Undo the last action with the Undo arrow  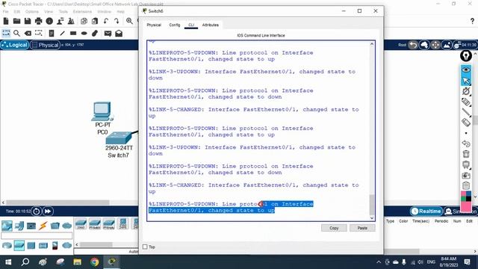tap(106, 21)
